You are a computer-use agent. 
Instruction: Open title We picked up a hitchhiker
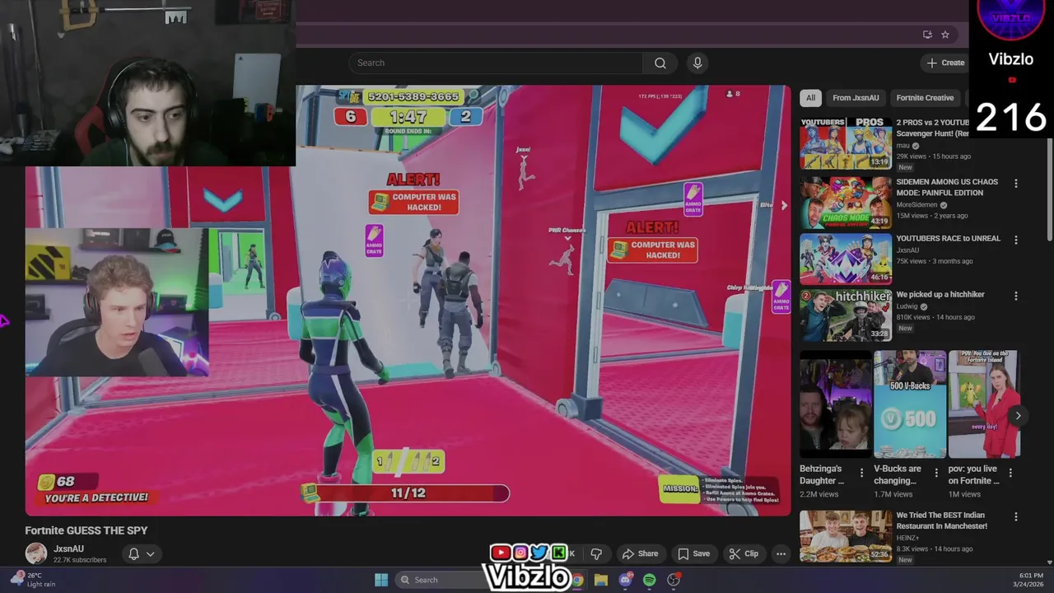click(x=940, y=294)
